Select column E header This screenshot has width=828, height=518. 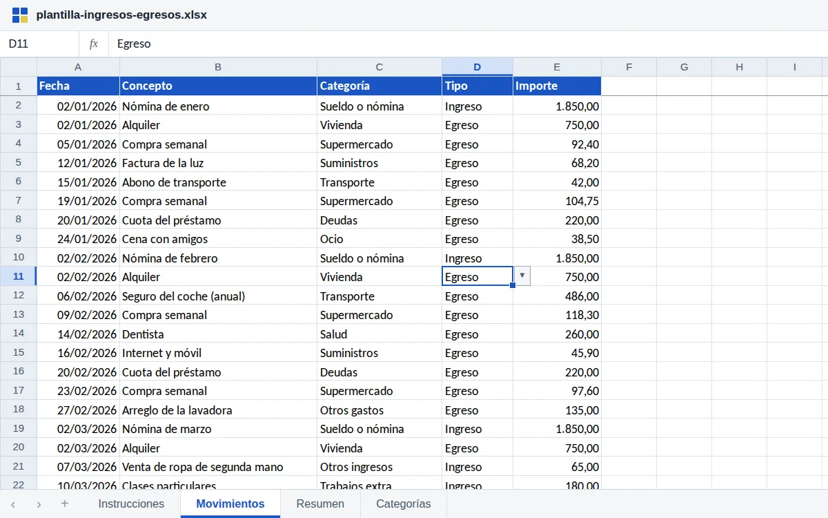point(557,67)
